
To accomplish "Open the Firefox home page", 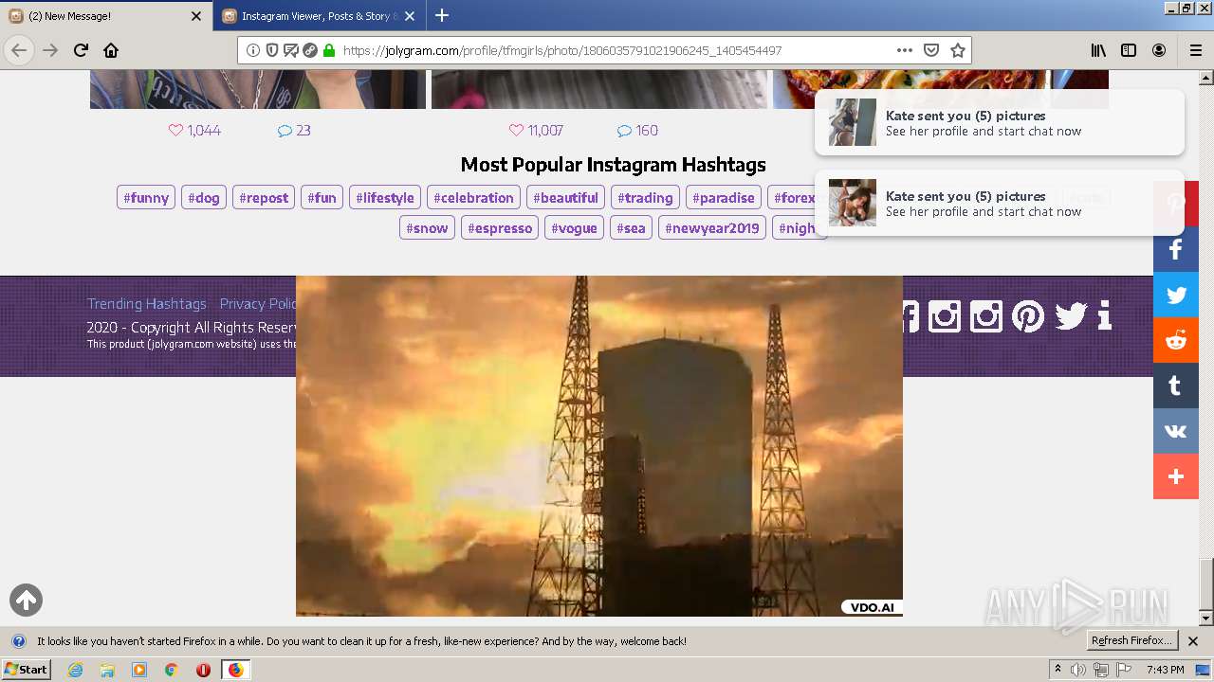I will coord(111,50).
